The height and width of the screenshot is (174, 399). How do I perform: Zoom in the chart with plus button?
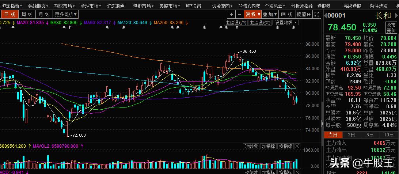click(231, 14)
